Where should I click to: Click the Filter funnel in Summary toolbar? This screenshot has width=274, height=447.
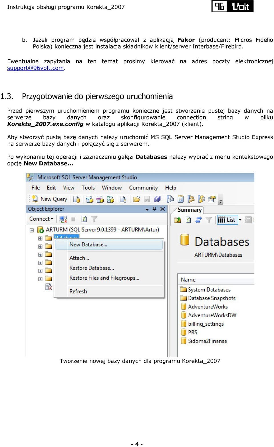(209, 220)
